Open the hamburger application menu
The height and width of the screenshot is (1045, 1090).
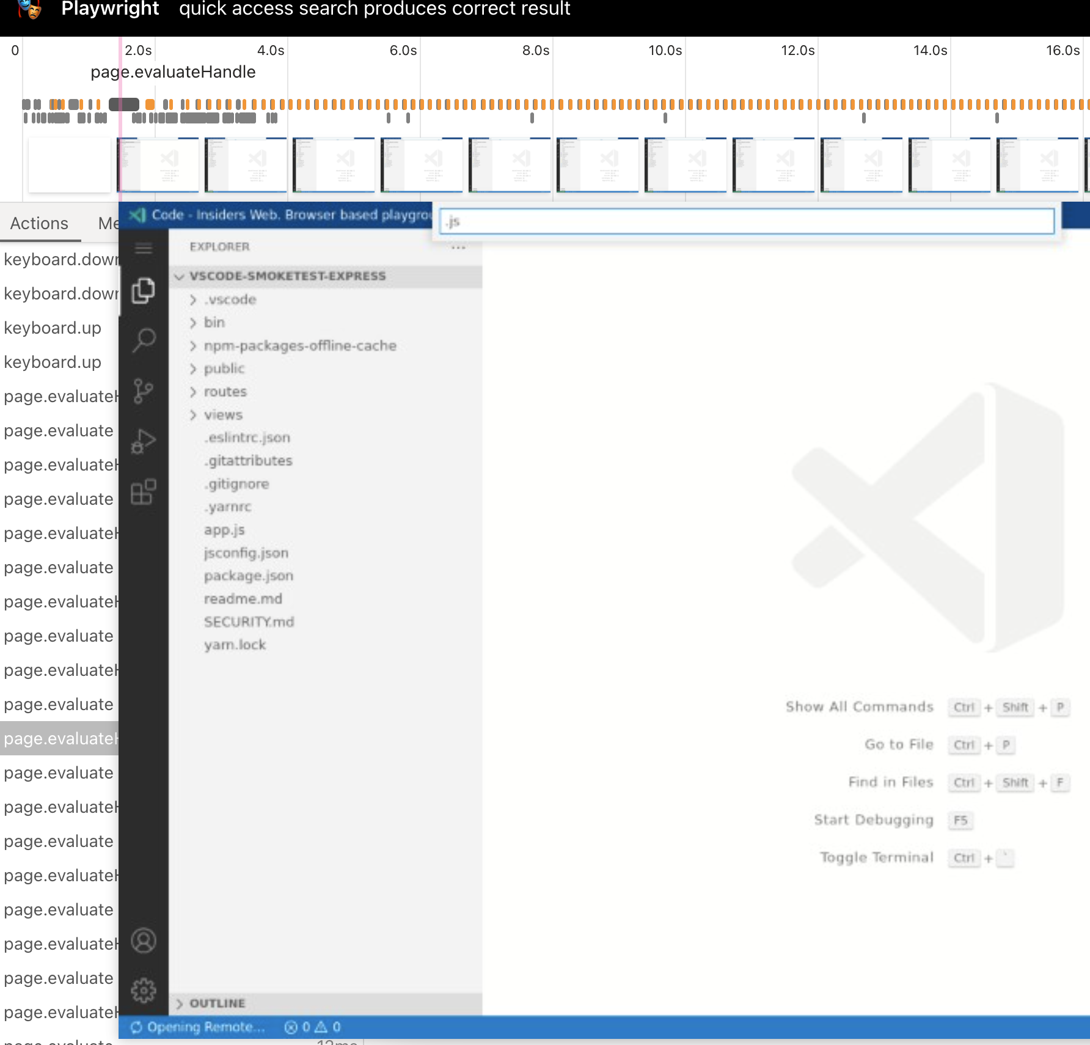pyautogui.click(x=144, y=248)
